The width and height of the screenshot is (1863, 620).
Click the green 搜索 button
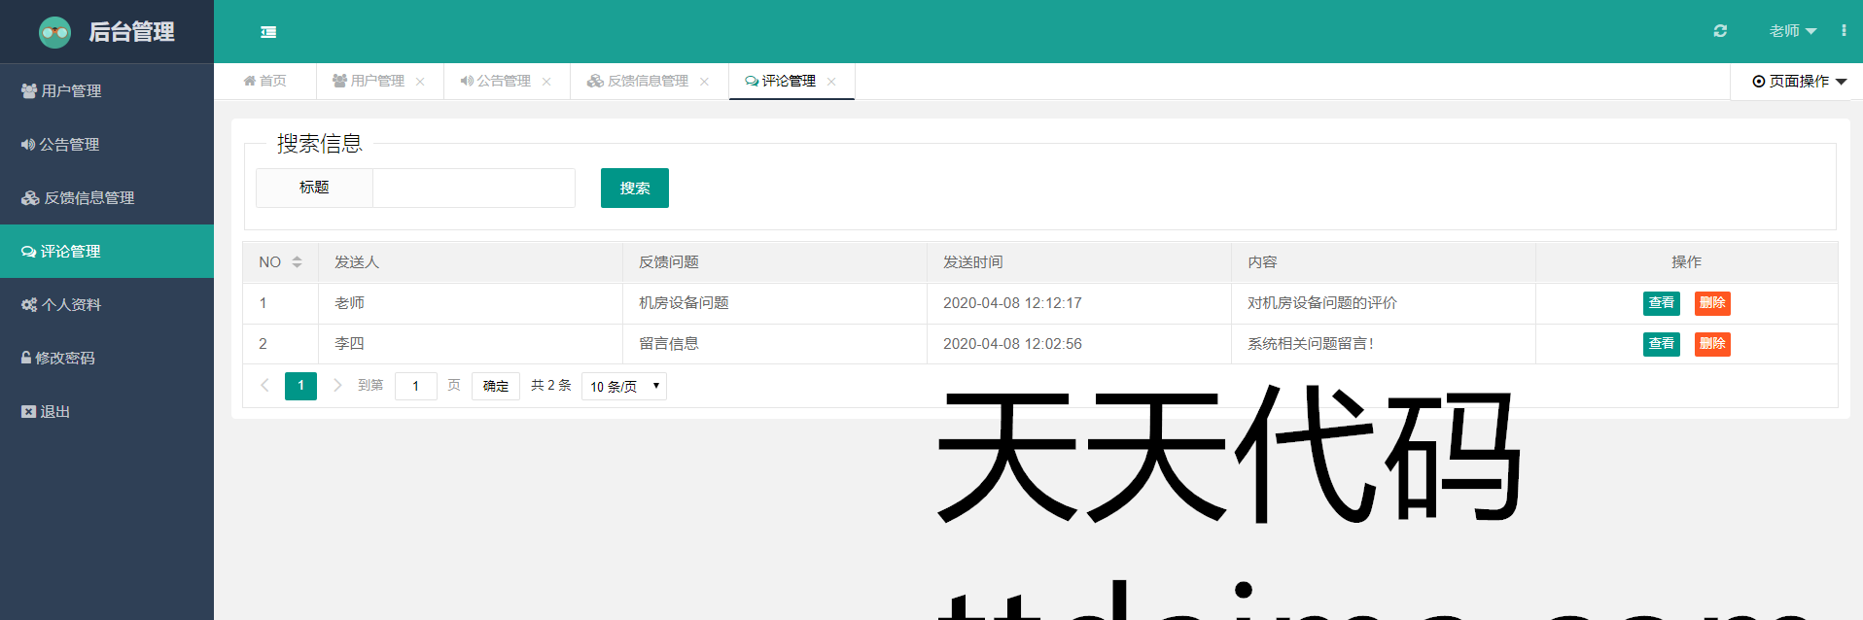[x=634, y=189]
